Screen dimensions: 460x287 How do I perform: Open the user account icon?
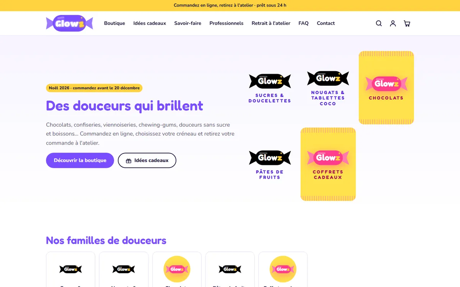(x=393, y=23)
